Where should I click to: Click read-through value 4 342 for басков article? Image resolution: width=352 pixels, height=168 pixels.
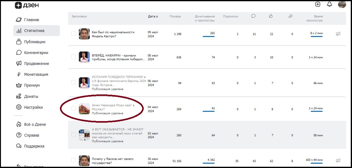[x=211, y=160]
